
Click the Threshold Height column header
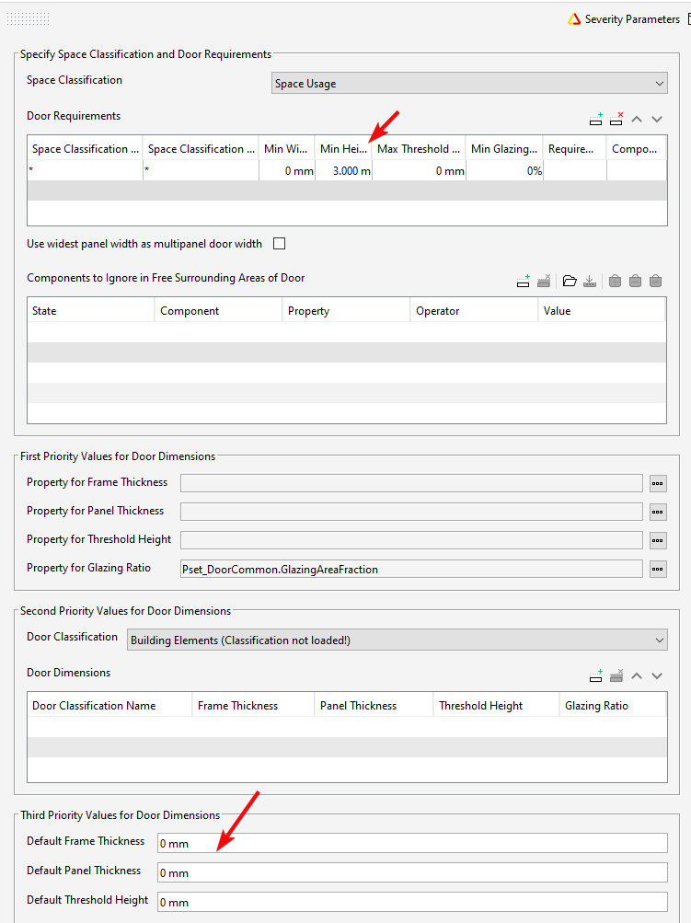pos(496,705)
